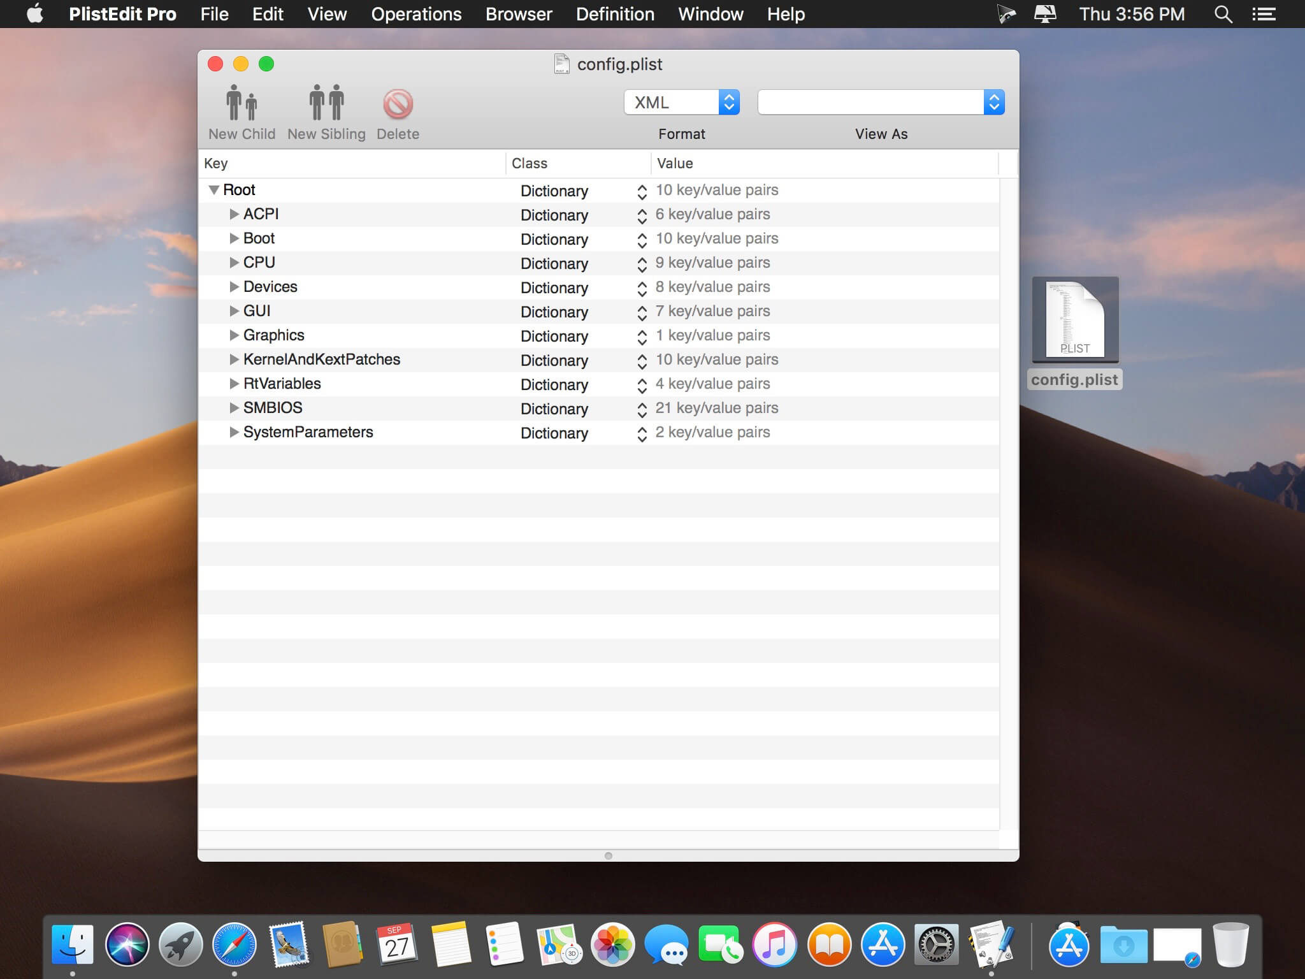Launch Safari from the Dock
1305x979 pixels.
point(234,945)
